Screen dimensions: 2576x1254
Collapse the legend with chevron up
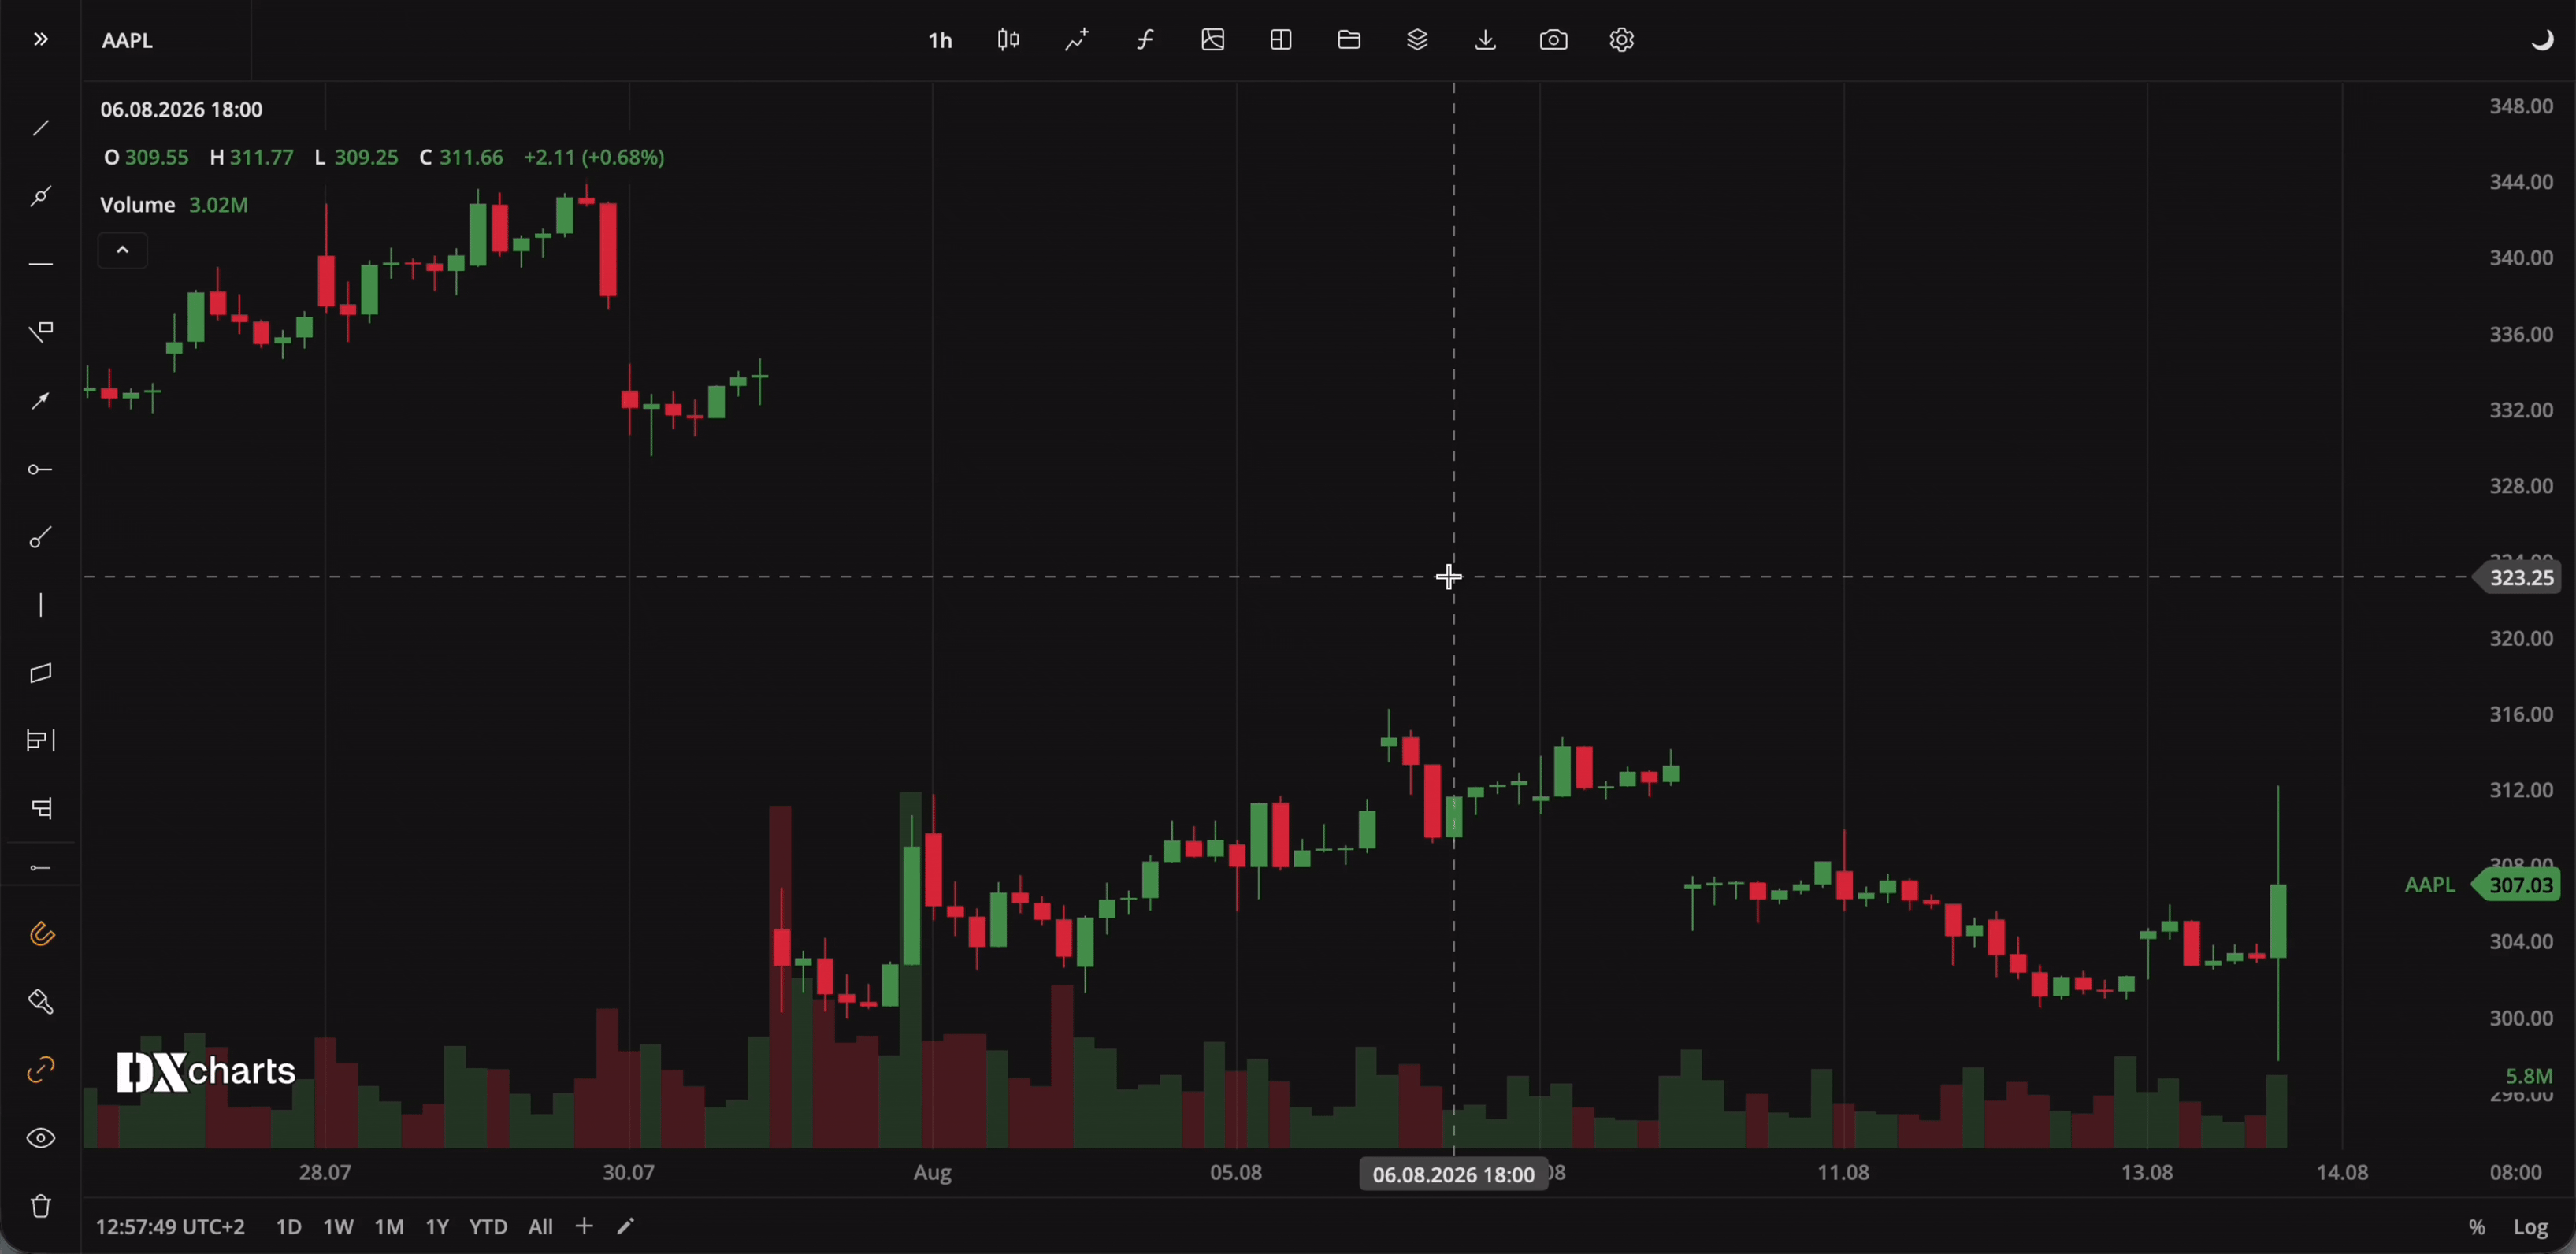click(x=123, y=250)
